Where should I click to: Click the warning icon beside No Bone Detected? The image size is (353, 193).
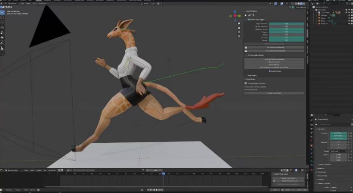click(x=246, y=48)
